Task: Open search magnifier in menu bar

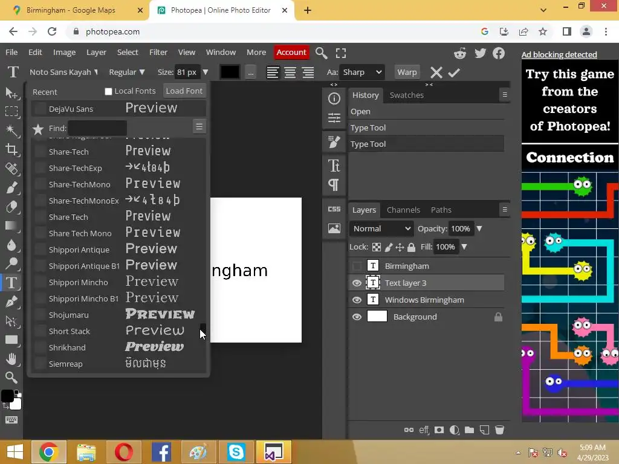Action: (x=322, y=53)
